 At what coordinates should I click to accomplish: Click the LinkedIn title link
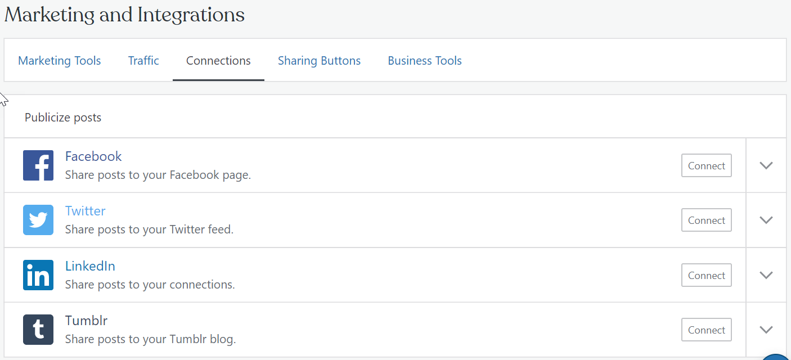[90, 266]
